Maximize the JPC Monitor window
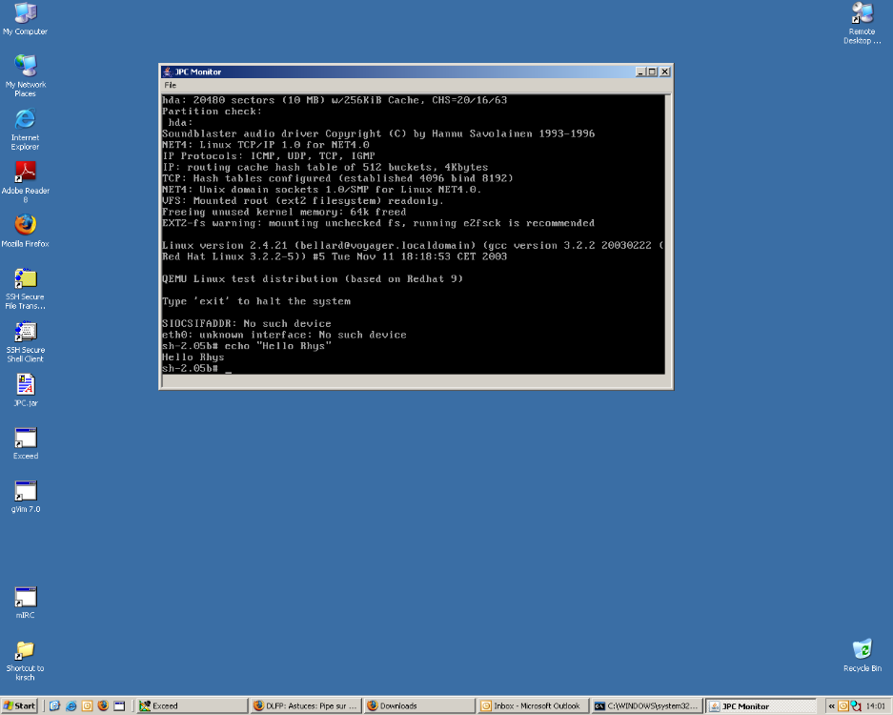 (x=653, y=71)
